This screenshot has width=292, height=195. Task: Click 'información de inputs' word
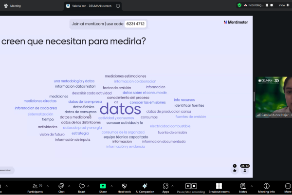[73, 140]
